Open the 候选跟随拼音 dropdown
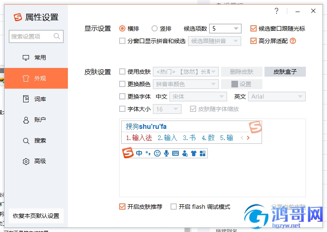The height and width of the screenshot is (232, 327). click(214, 41)
